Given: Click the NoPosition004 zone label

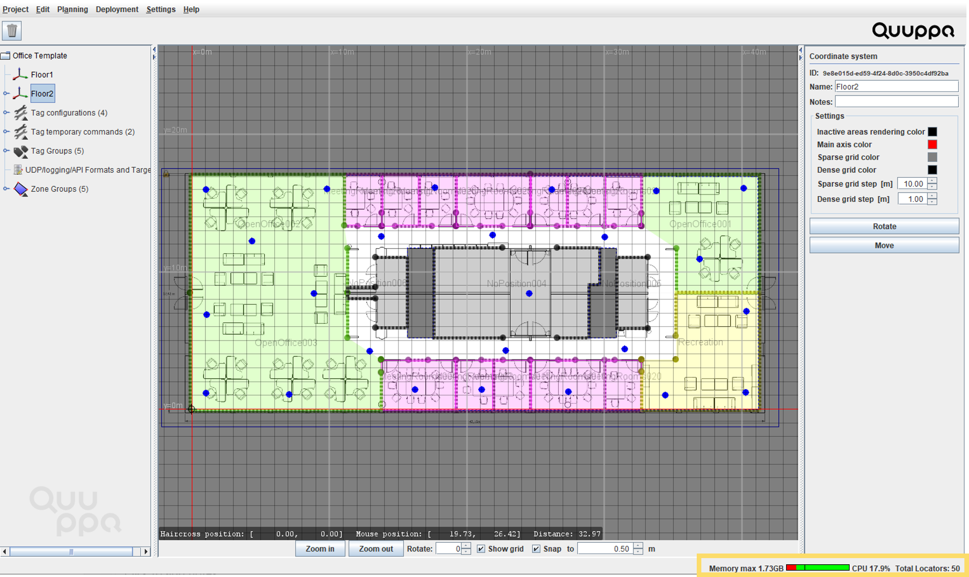Looking at the screenshot, I should (516, 283).
